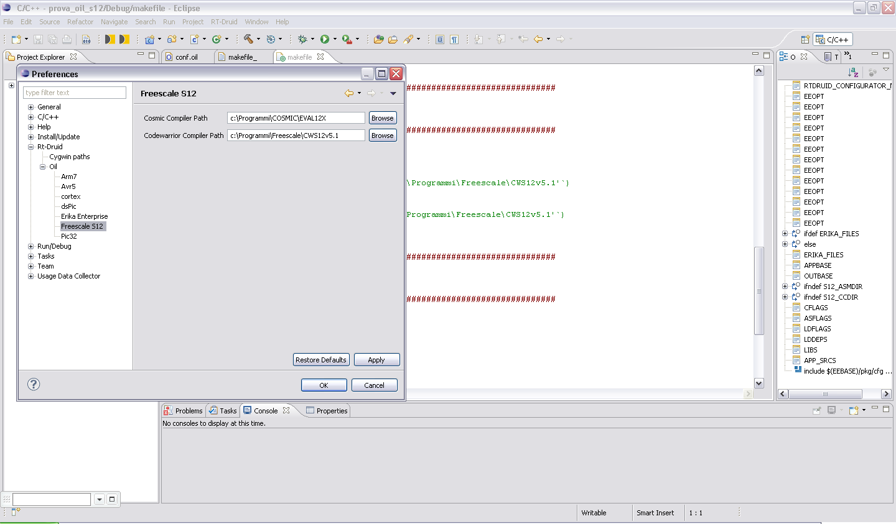Viewport: 896px width, 524px height.
Task: Click the Search flashlight toolbar icon
Action: pyautogui.click(x=408, y=39)
